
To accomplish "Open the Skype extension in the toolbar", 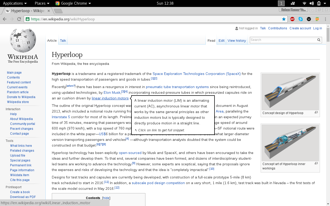I will [x=300, y=19].
